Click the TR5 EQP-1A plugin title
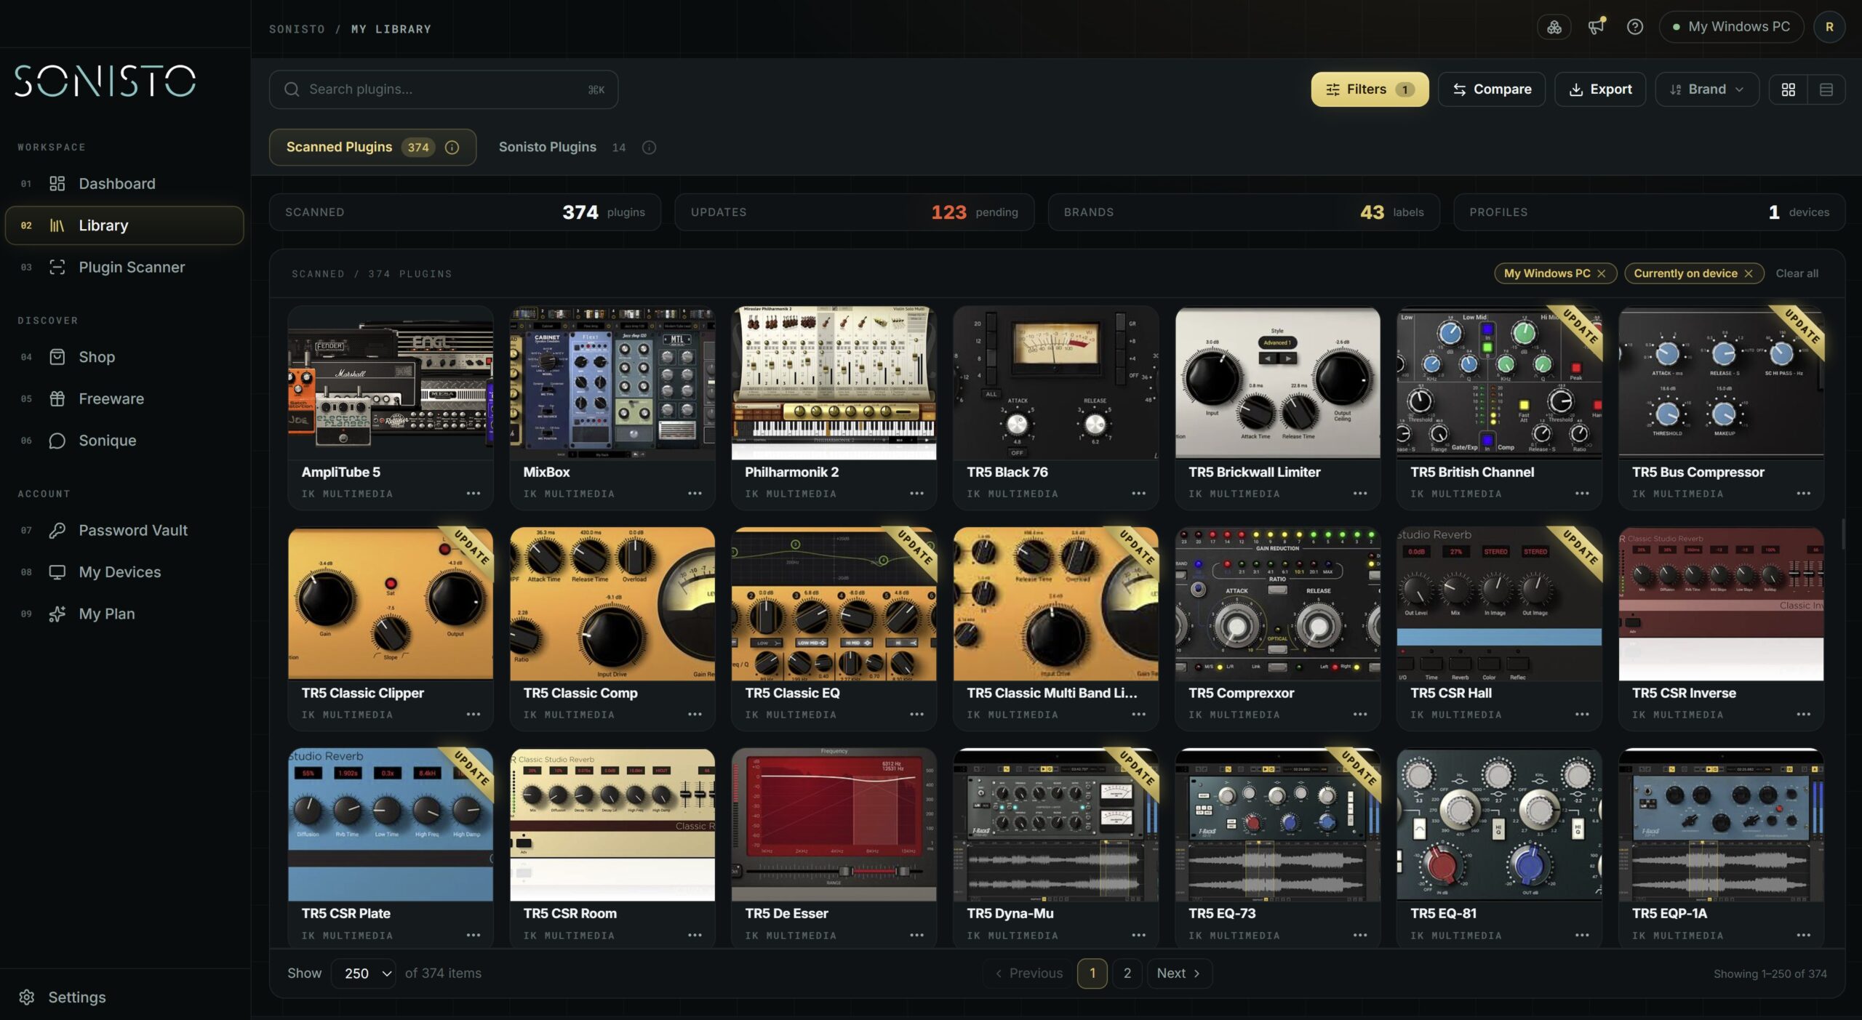The height and width of the screenshot is (1020, 1862). [1669, 914]
